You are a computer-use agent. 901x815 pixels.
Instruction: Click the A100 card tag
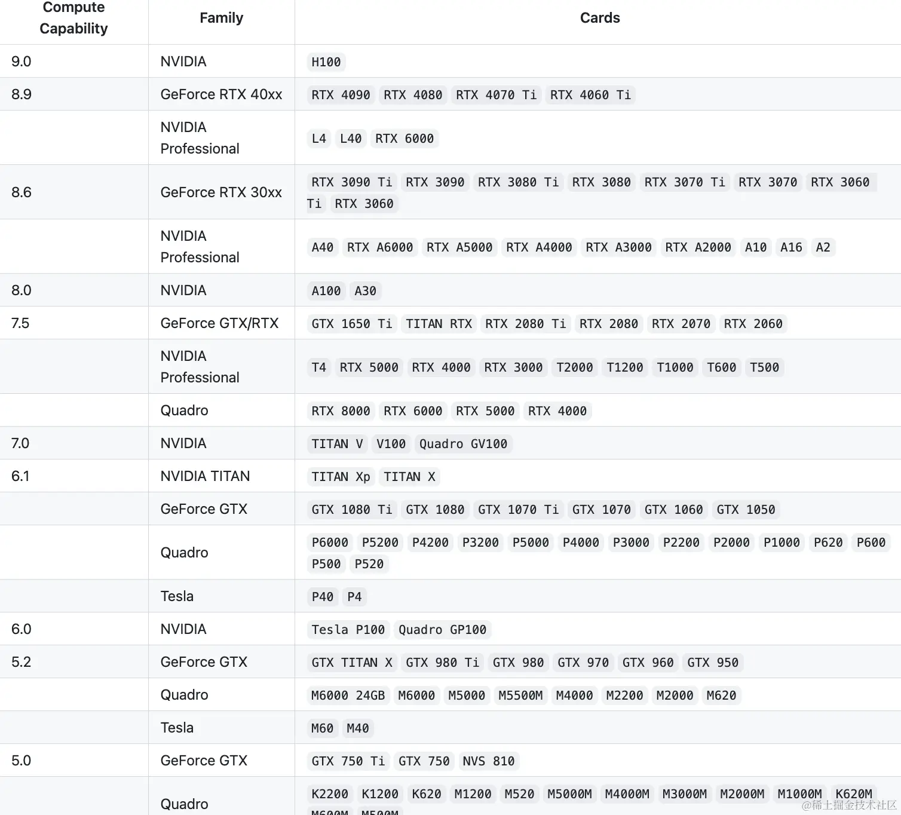point(326,291)
